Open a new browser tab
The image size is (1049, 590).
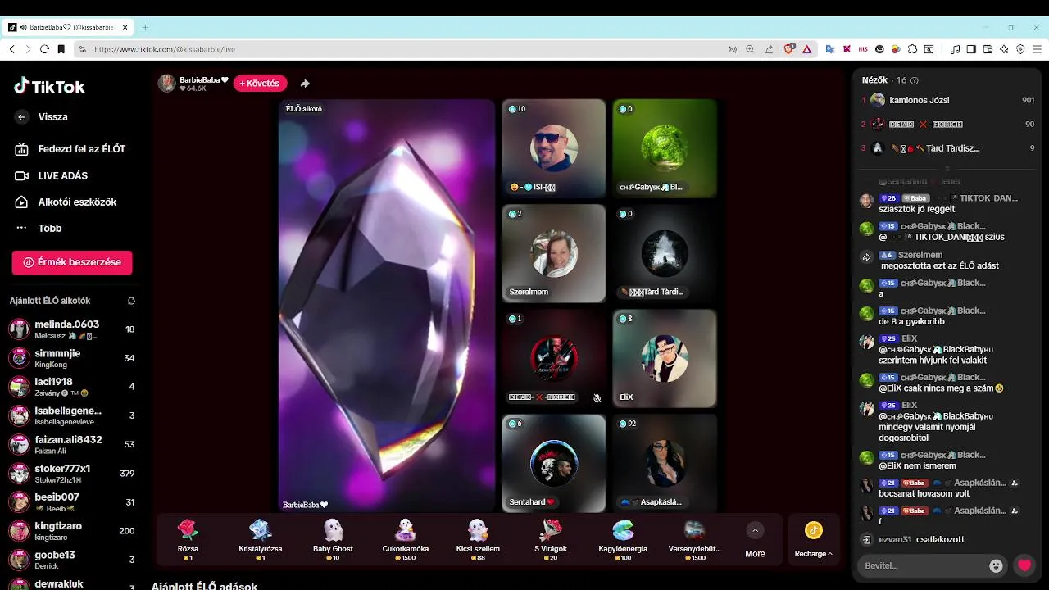145,27
